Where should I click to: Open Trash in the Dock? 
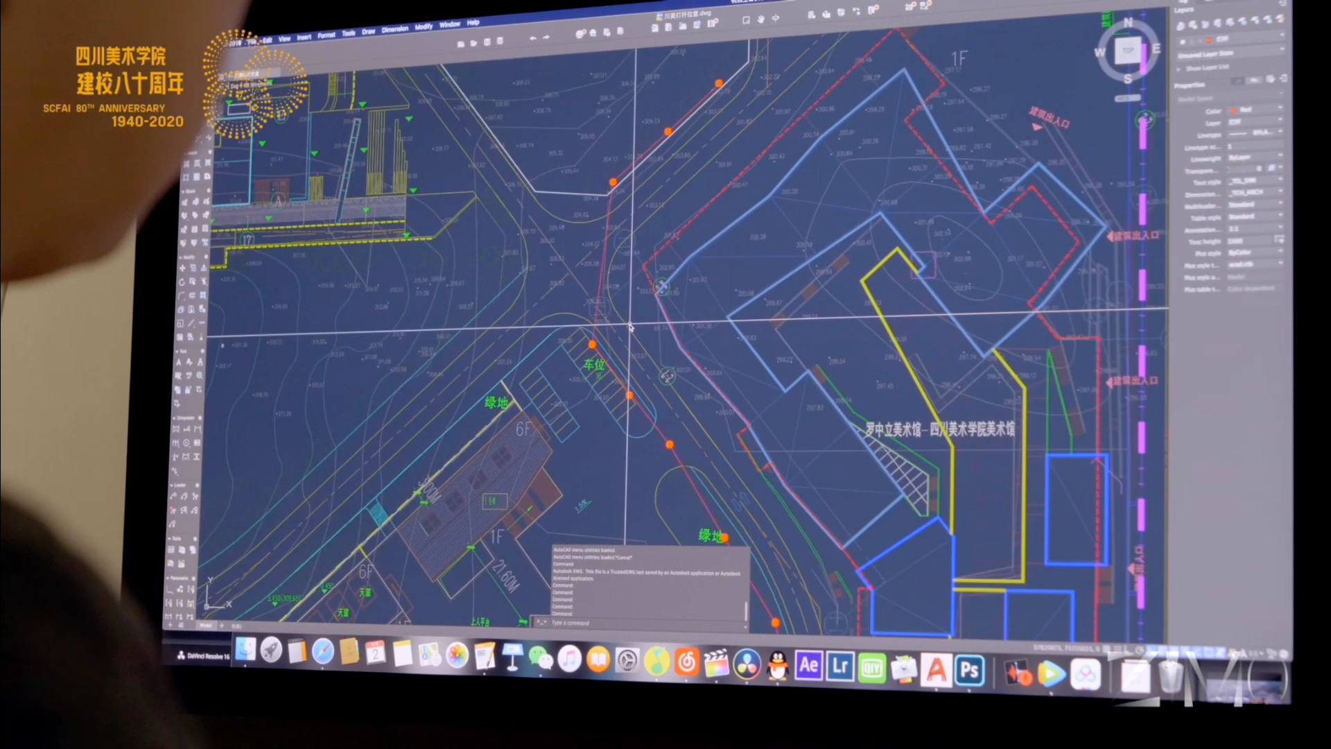(x=1171, y=676)
